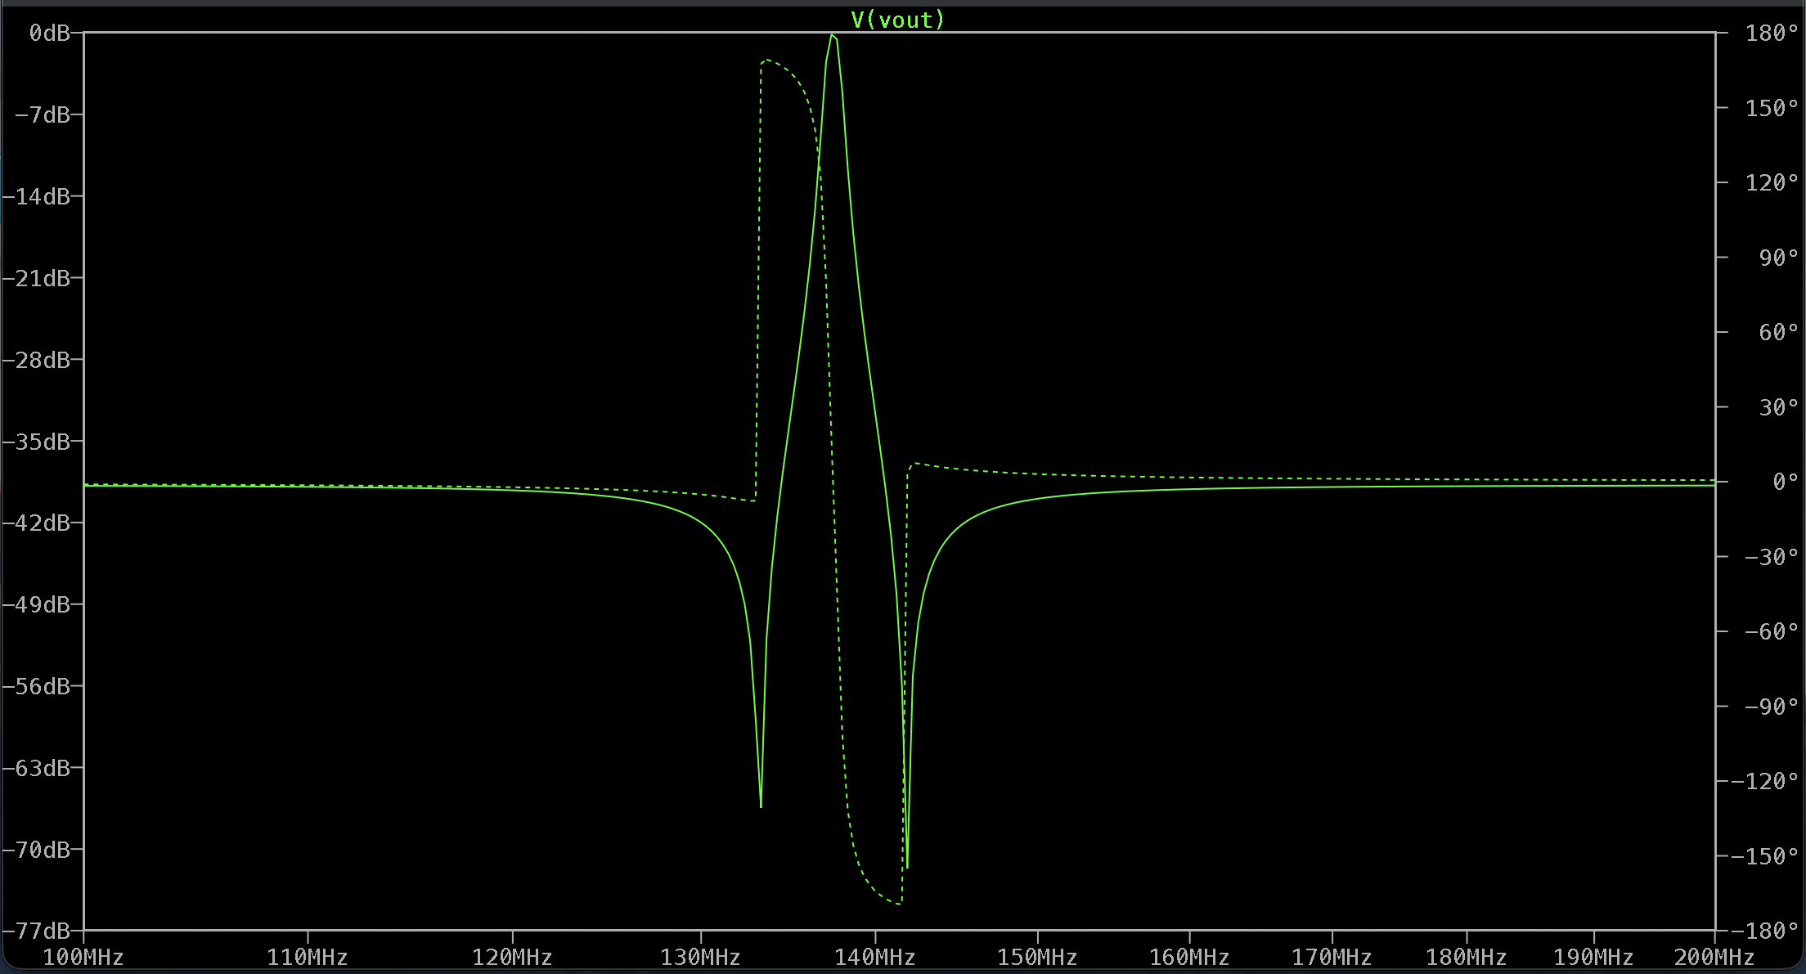Click the 0° right axis label
This screenshot has height=974, width=1806.
tap(1785, 482)
